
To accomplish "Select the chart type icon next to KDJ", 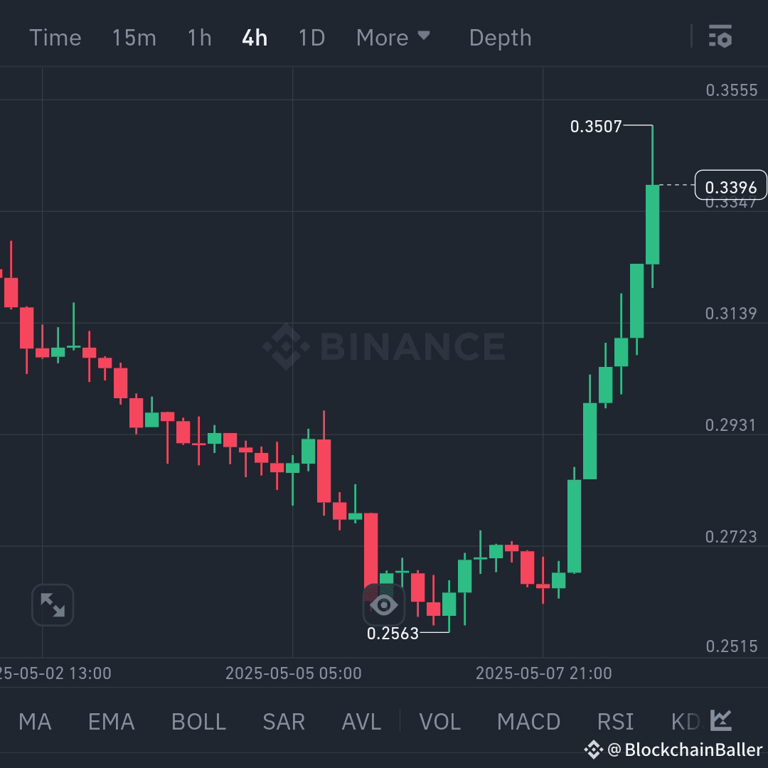I will pos(720,721).
